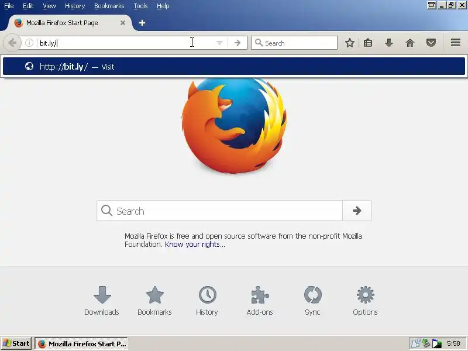Open Bookmarks shortcut on start page
The width and height of the screenshot is (468, 351).
[154, 301]
